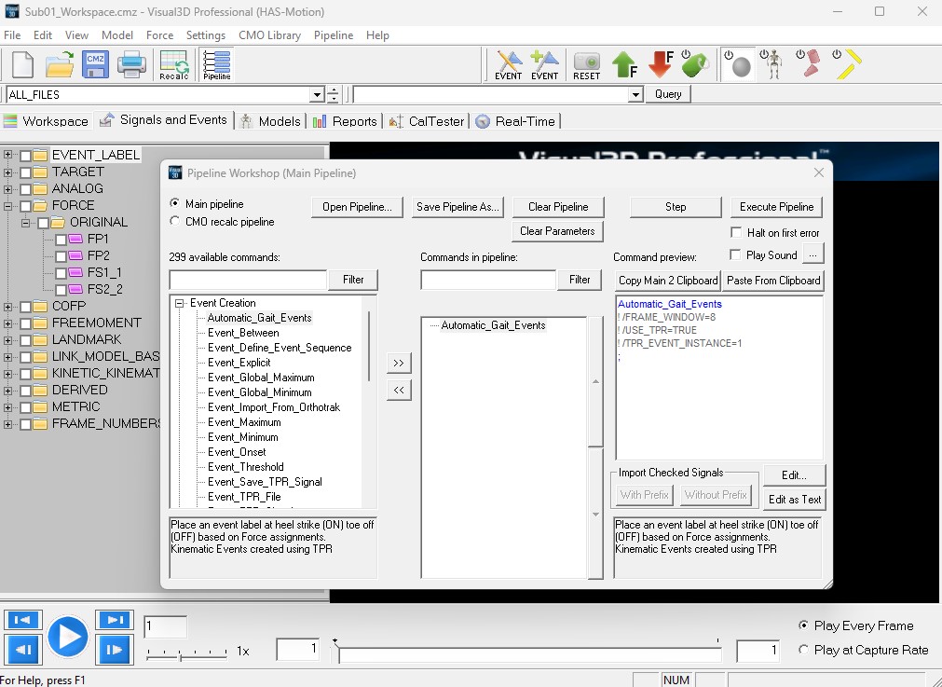The height and width of the screenshot is (687, 942).
Task: Select Play at Capture Rate radio button
Action: (803, 650)
